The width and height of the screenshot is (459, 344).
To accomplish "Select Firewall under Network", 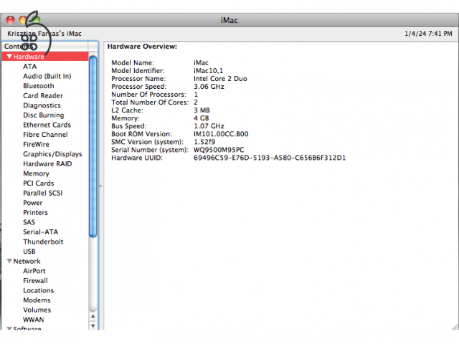I will click(x=35, y=280).
